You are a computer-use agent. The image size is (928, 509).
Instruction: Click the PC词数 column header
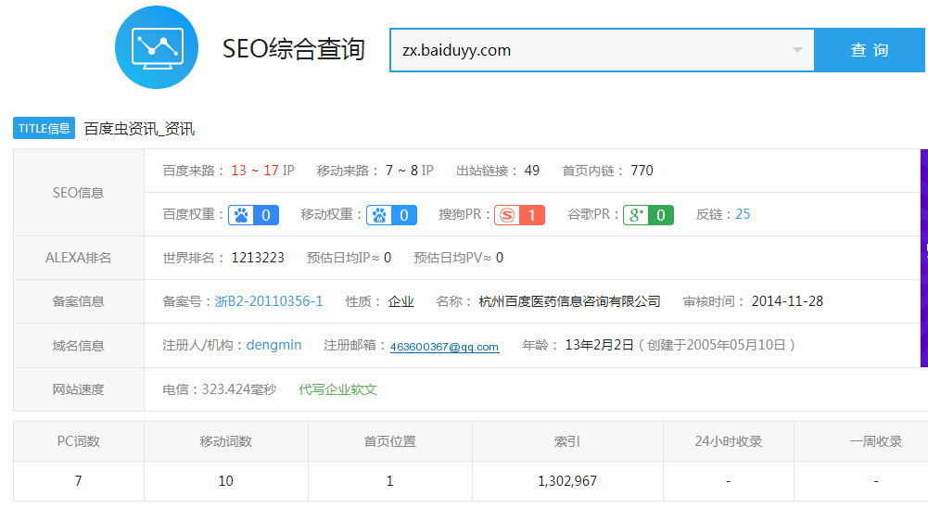pyautogui.click(x=78, y=441)
